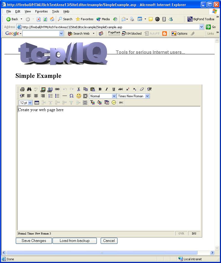This screenshot has height=263, width=221.
Task: Toggle bold formatting
Action: [100, 89]
